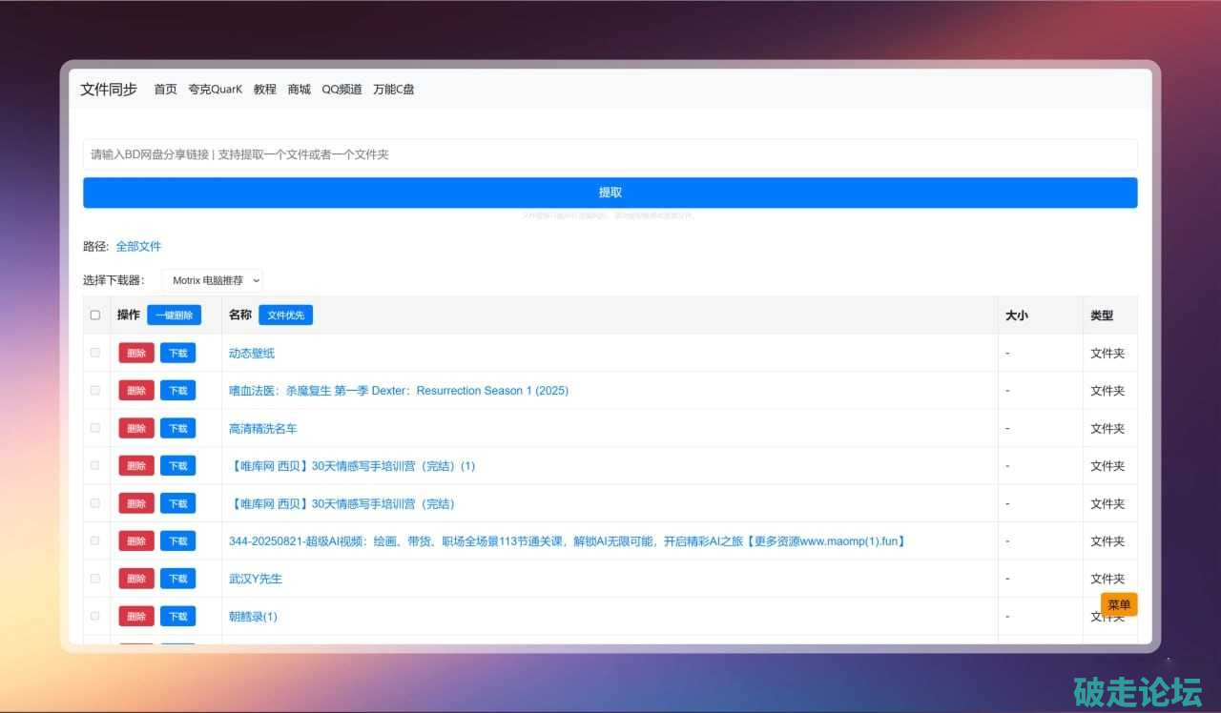Delete the 高清精洗名车 folder
Image resolution: width=1221 pixels, height=713 pixels.
(136, 428)
